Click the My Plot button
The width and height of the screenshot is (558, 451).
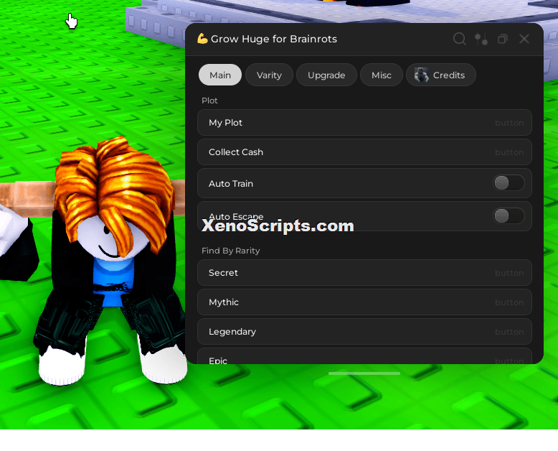364,123
